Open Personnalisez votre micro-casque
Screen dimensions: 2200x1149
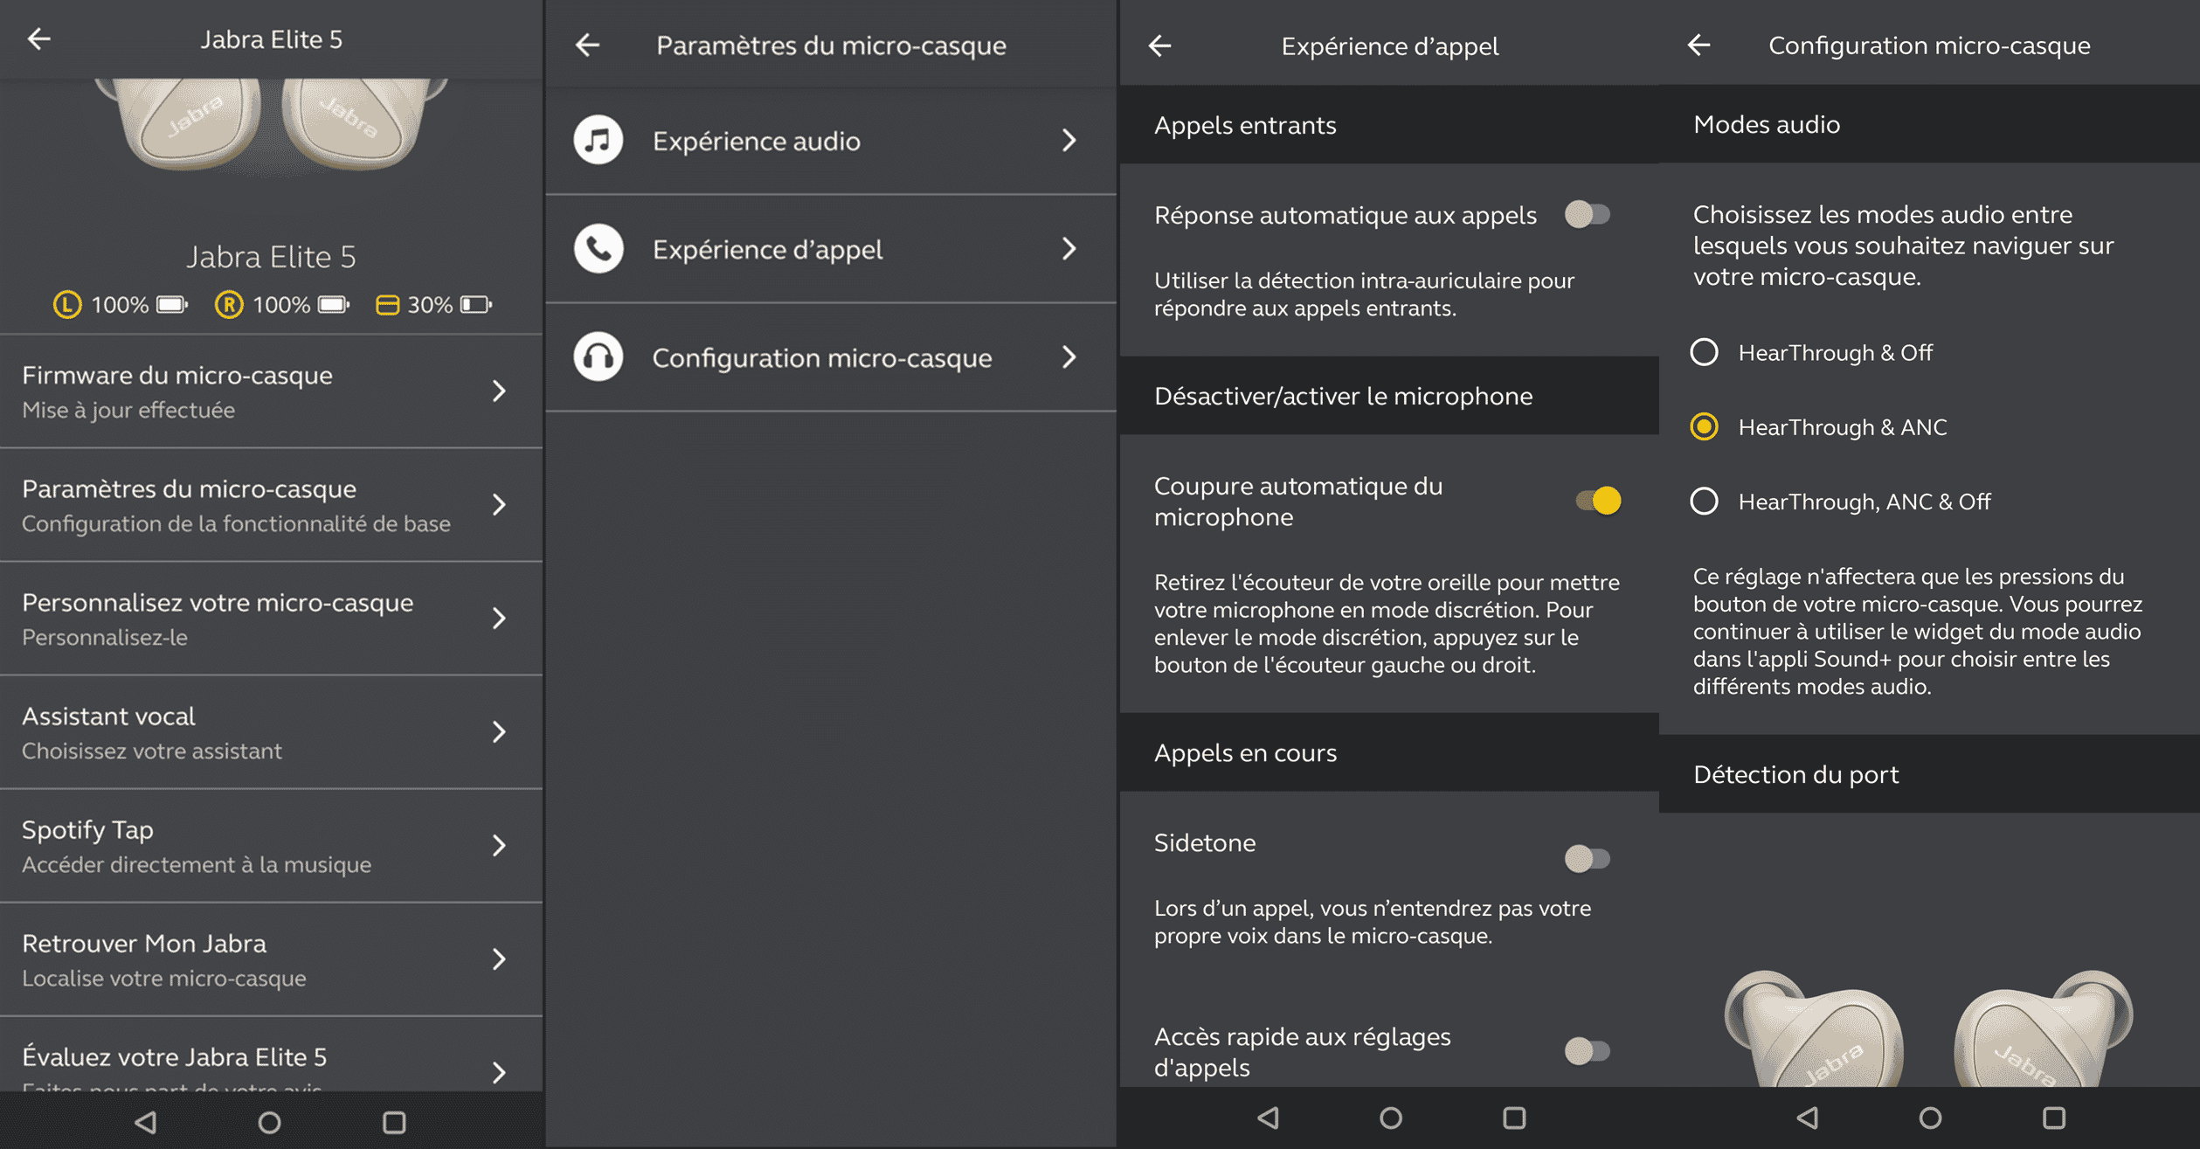click(x=271, y=619)
